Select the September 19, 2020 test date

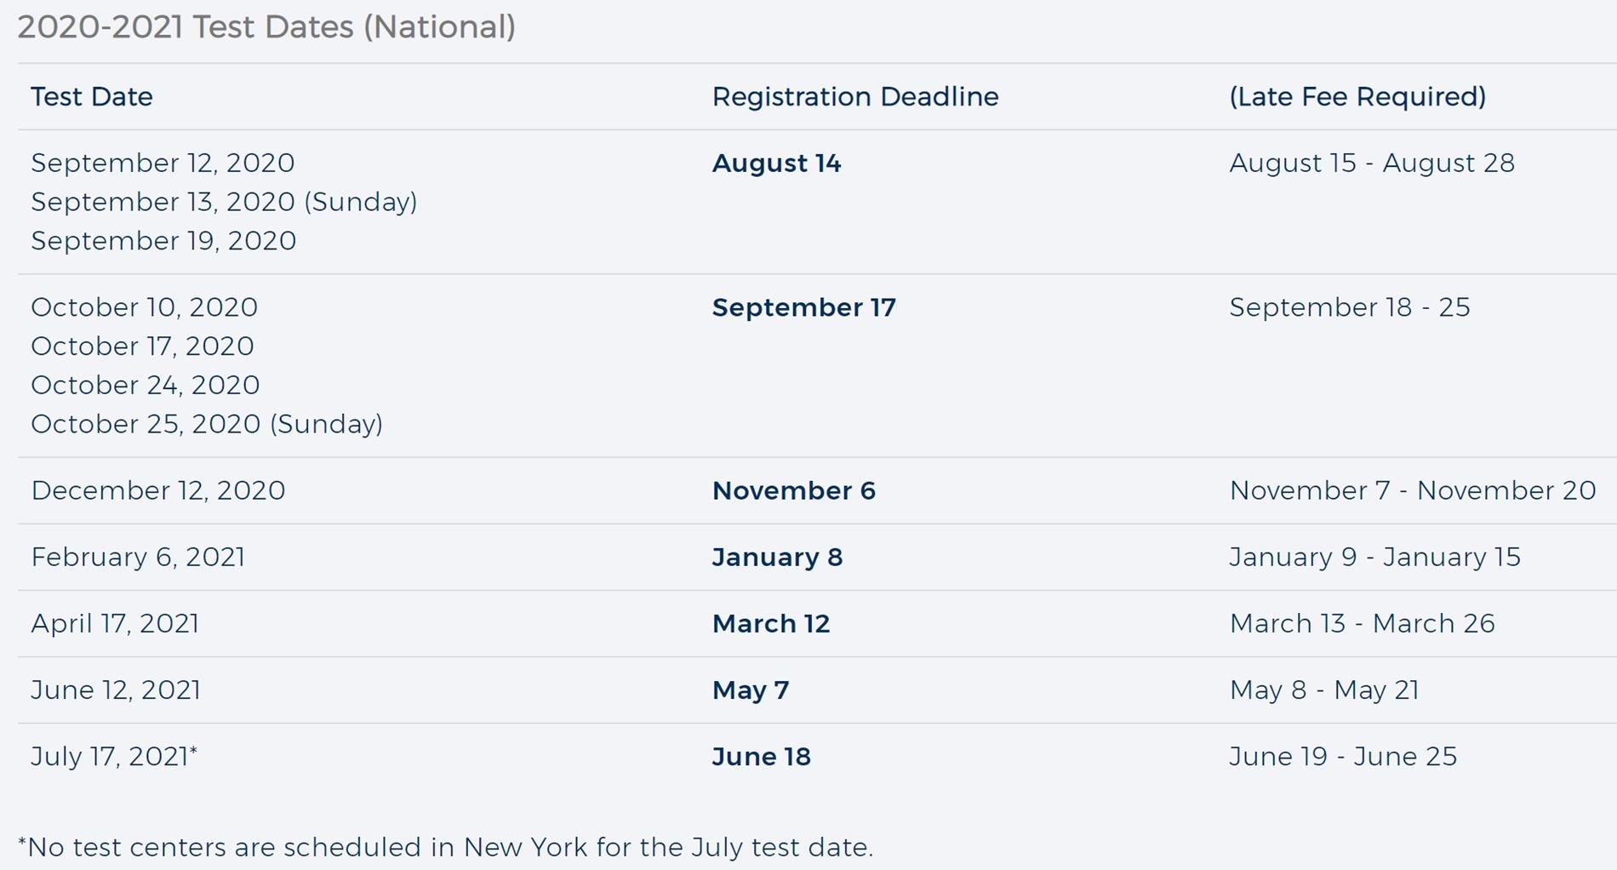tap(163, 241)
